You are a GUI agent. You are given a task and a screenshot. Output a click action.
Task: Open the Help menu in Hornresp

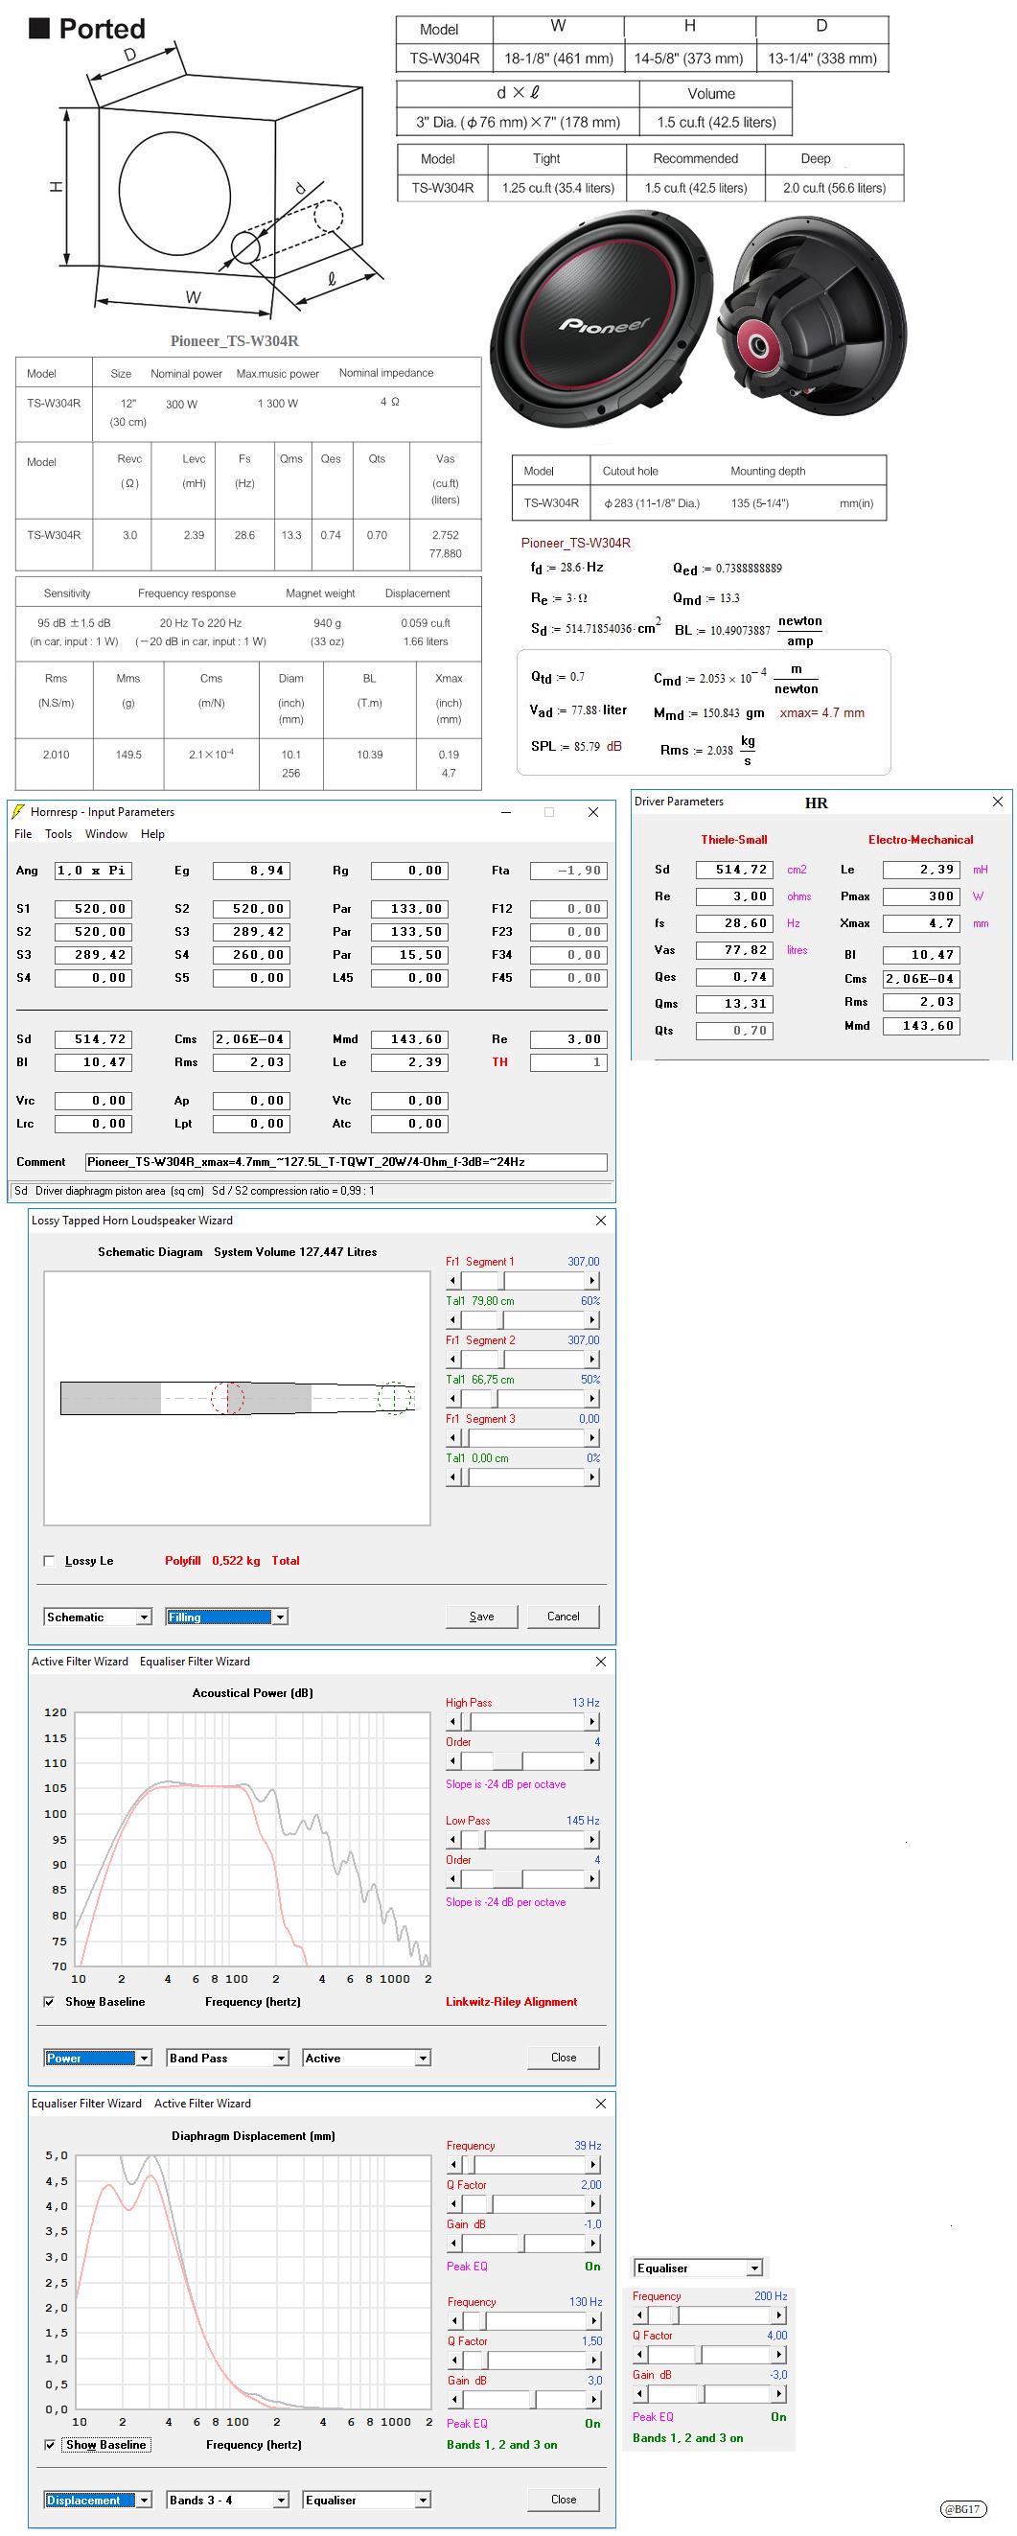[x=152, y=834]
